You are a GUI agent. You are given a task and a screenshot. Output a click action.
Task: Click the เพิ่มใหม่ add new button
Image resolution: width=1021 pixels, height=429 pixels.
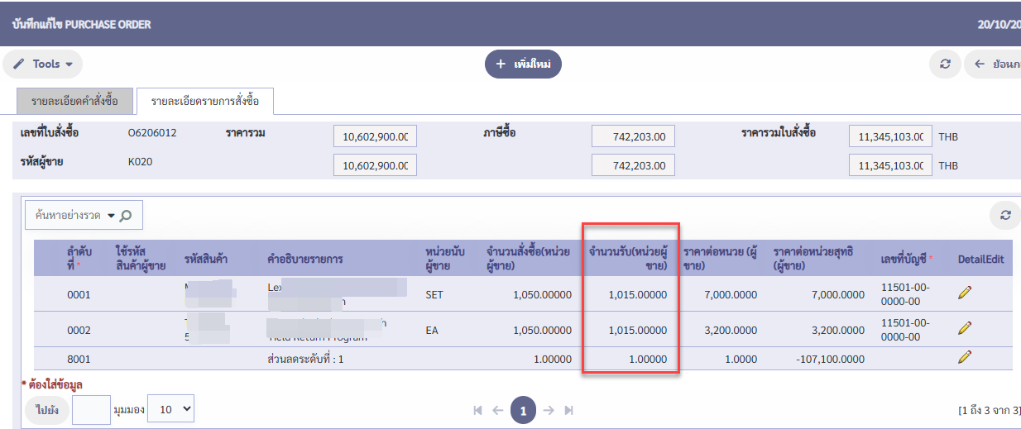523,64
